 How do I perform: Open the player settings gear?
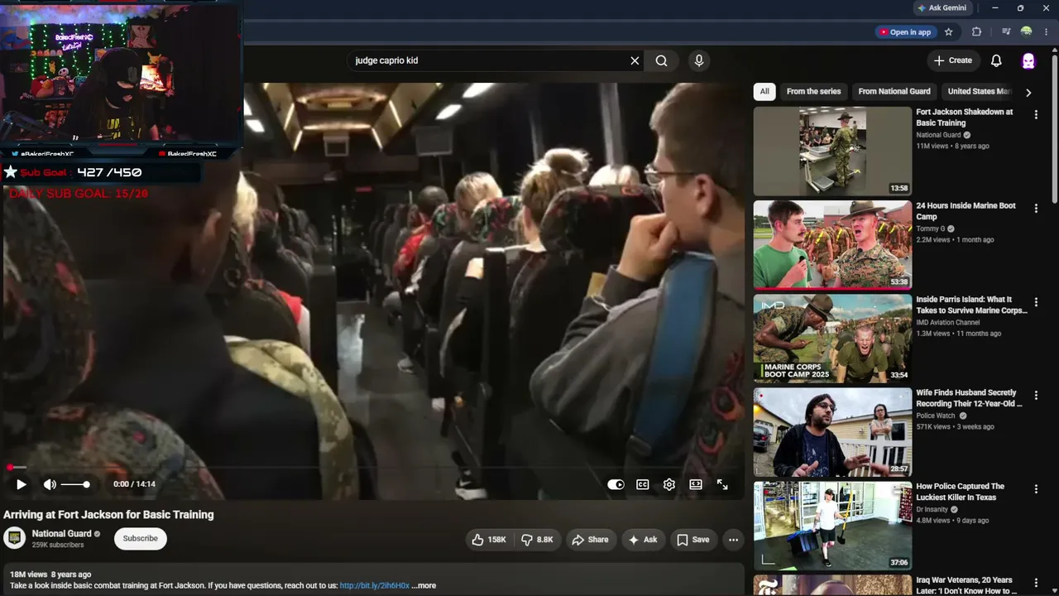click(x=669, y=484)
